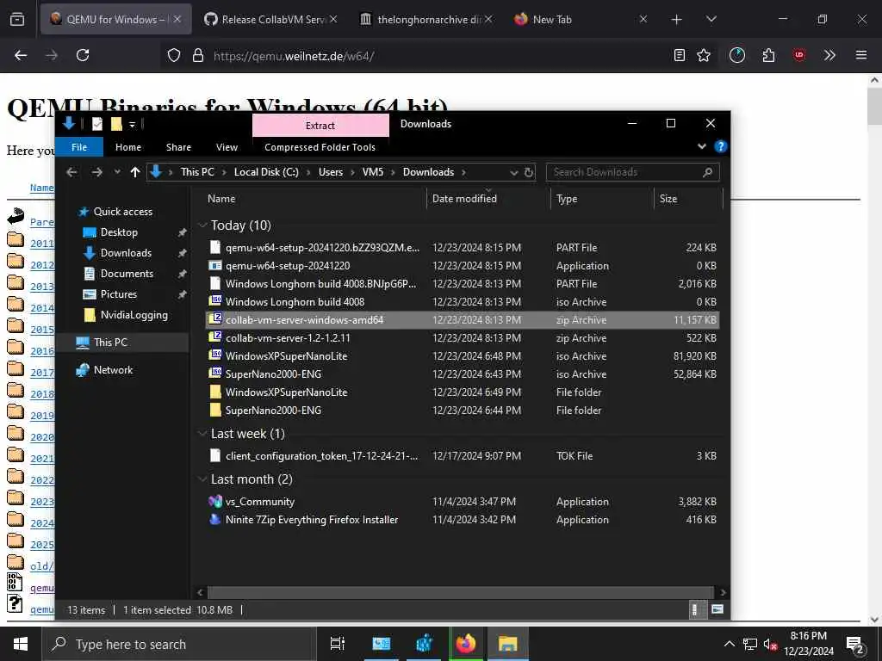Image resolution: width=882 pixels, height=661 pixels.
Task: Open the File ribbon tab
Action: click(79, 147)
